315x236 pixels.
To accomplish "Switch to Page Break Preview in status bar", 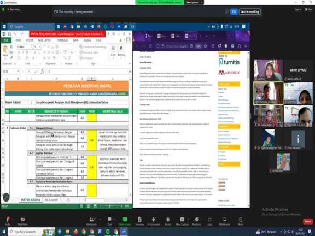I will [95, 206].
